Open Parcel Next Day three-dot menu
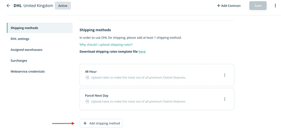 224,99
